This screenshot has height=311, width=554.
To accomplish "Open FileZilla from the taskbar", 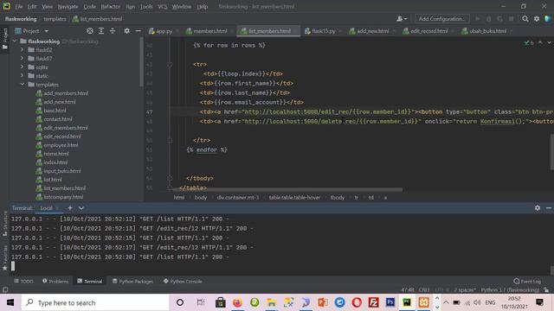I will 373,302.
